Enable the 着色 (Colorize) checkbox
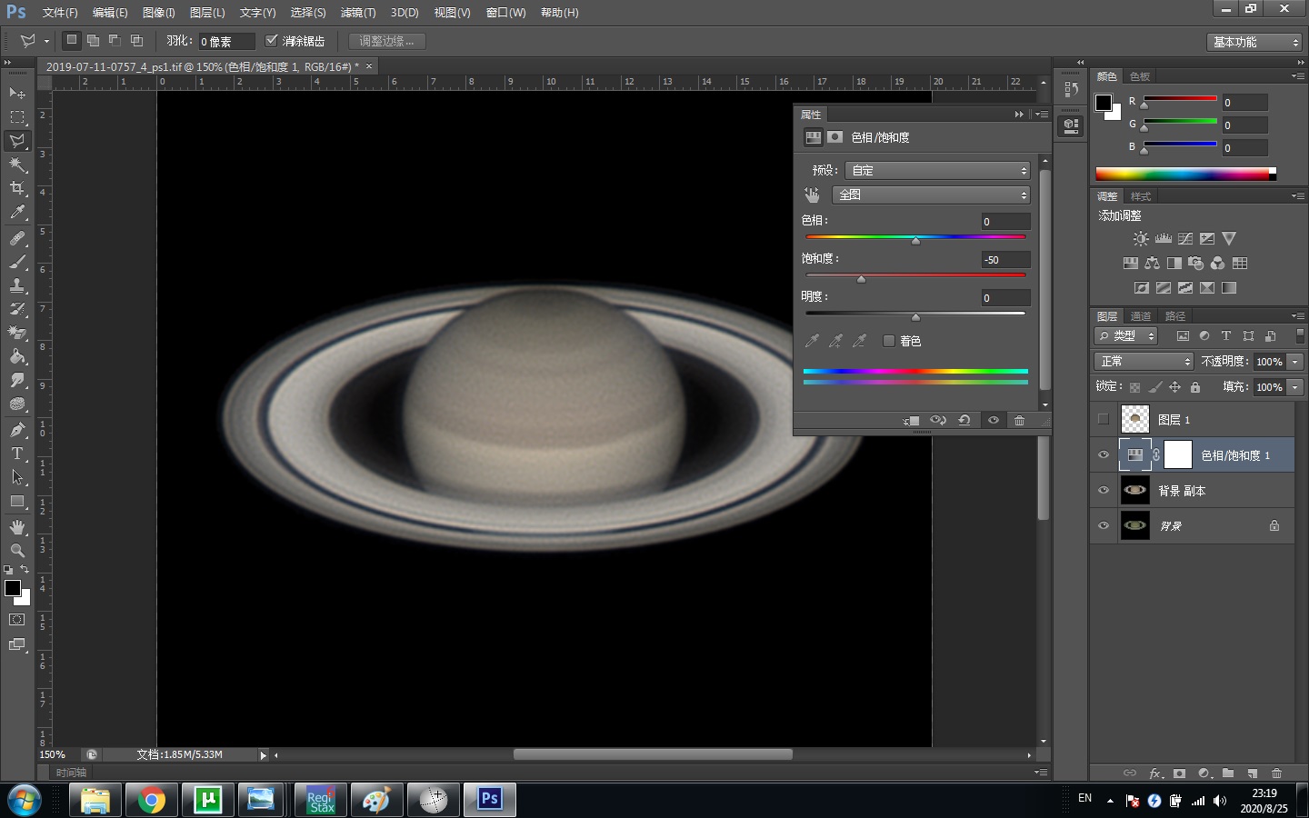Image resolution: width=1309 pixels, height=818 pixels. pos(889,341)
